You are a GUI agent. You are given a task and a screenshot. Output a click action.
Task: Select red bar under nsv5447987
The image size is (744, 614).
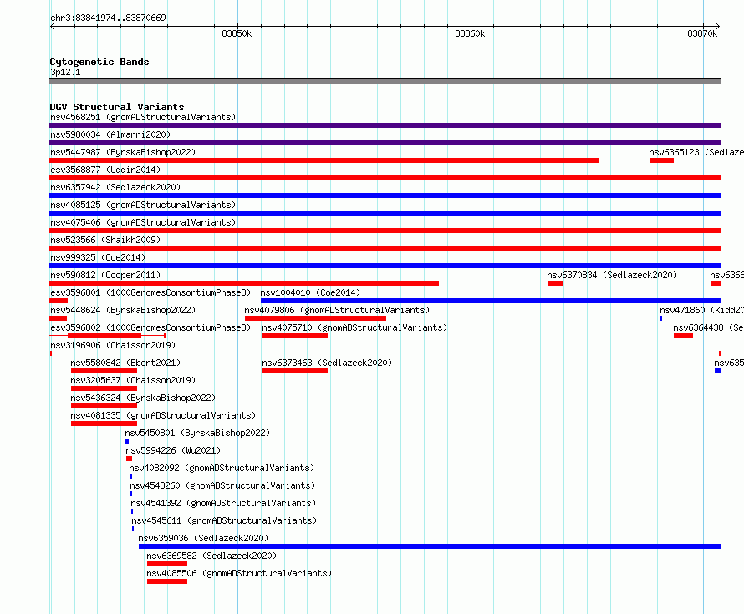[x=324, y=160]
